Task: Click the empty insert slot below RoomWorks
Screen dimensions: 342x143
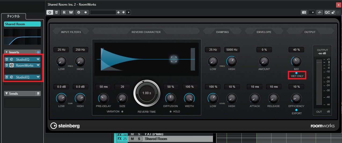Action: pos(23,71)
